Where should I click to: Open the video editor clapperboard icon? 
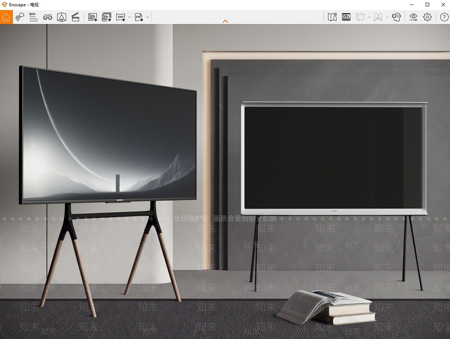point(75,17)
